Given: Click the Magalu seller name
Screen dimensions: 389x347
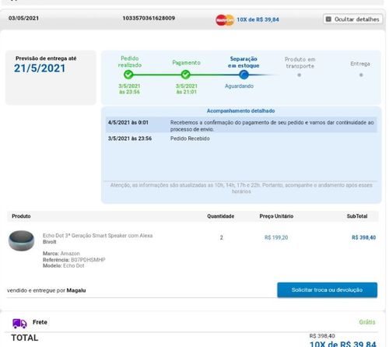Looking at the screenshot, I should pyautogui.click(x=76, y=290).
